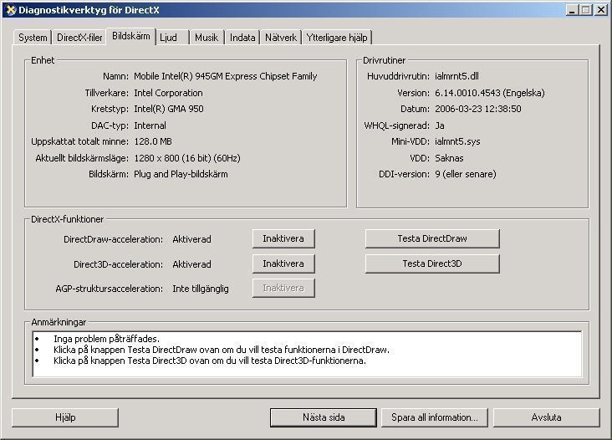This screenshot has height=440, width=612.
Task: Run the Testa Direct3D test
Action: [432, 263]
